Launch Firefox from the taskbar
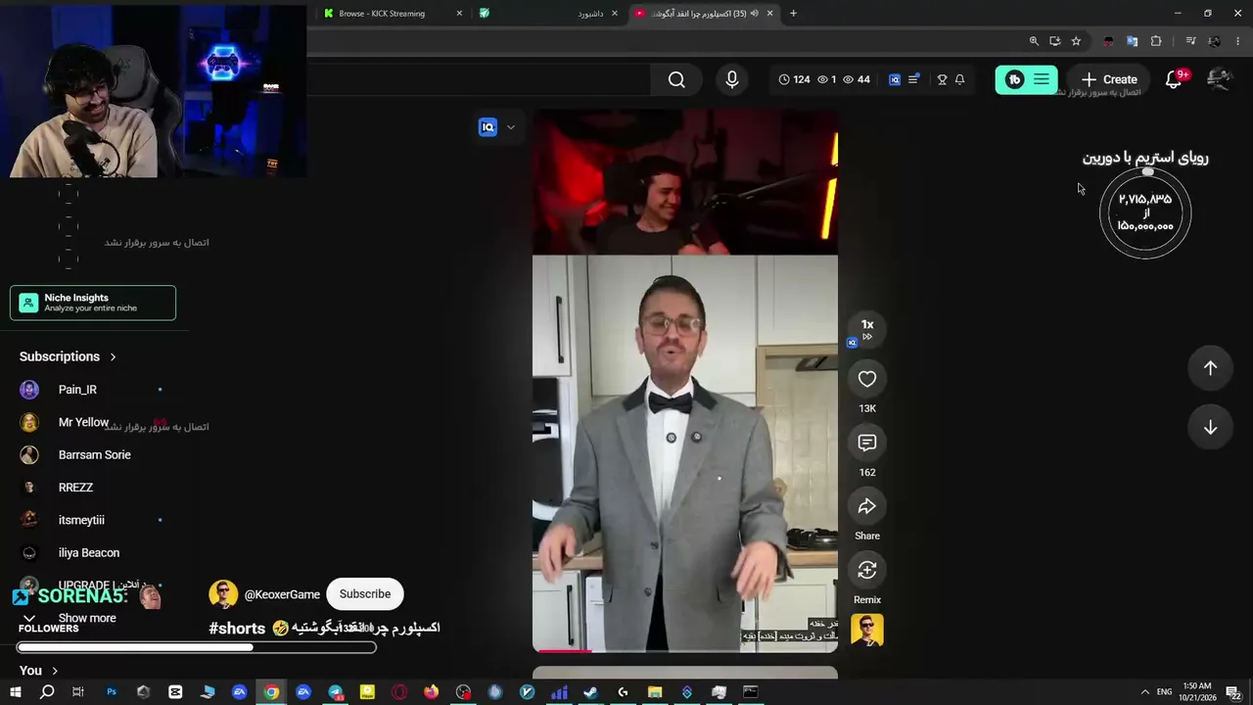Viewport: 1253px width, 705px height. click(431, 692)
